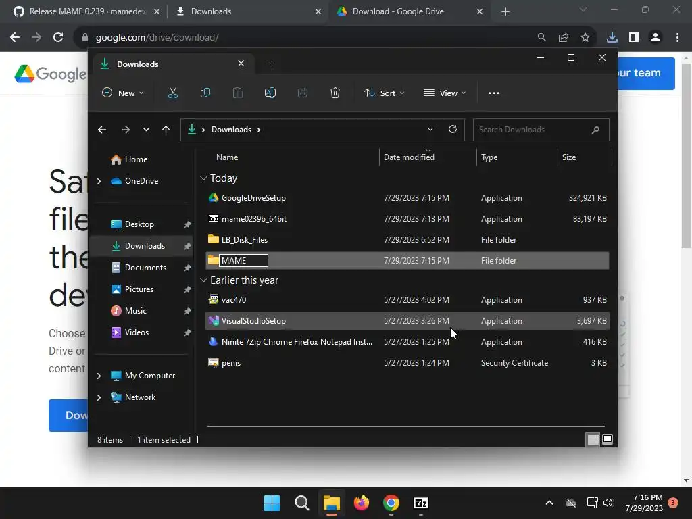Click the Paste clipboard icon
Viewport: 692px width, 519px height.
(x=237, y=93)
